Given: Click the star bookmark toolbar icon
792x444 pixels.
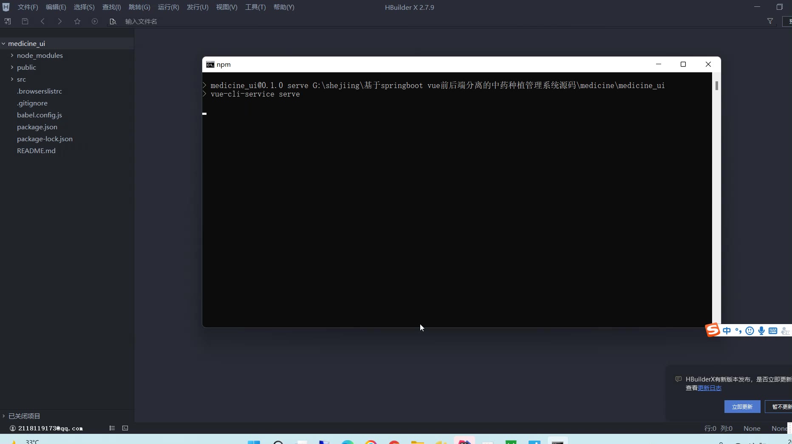Looking at the screenshot, I should click(77, 21).
